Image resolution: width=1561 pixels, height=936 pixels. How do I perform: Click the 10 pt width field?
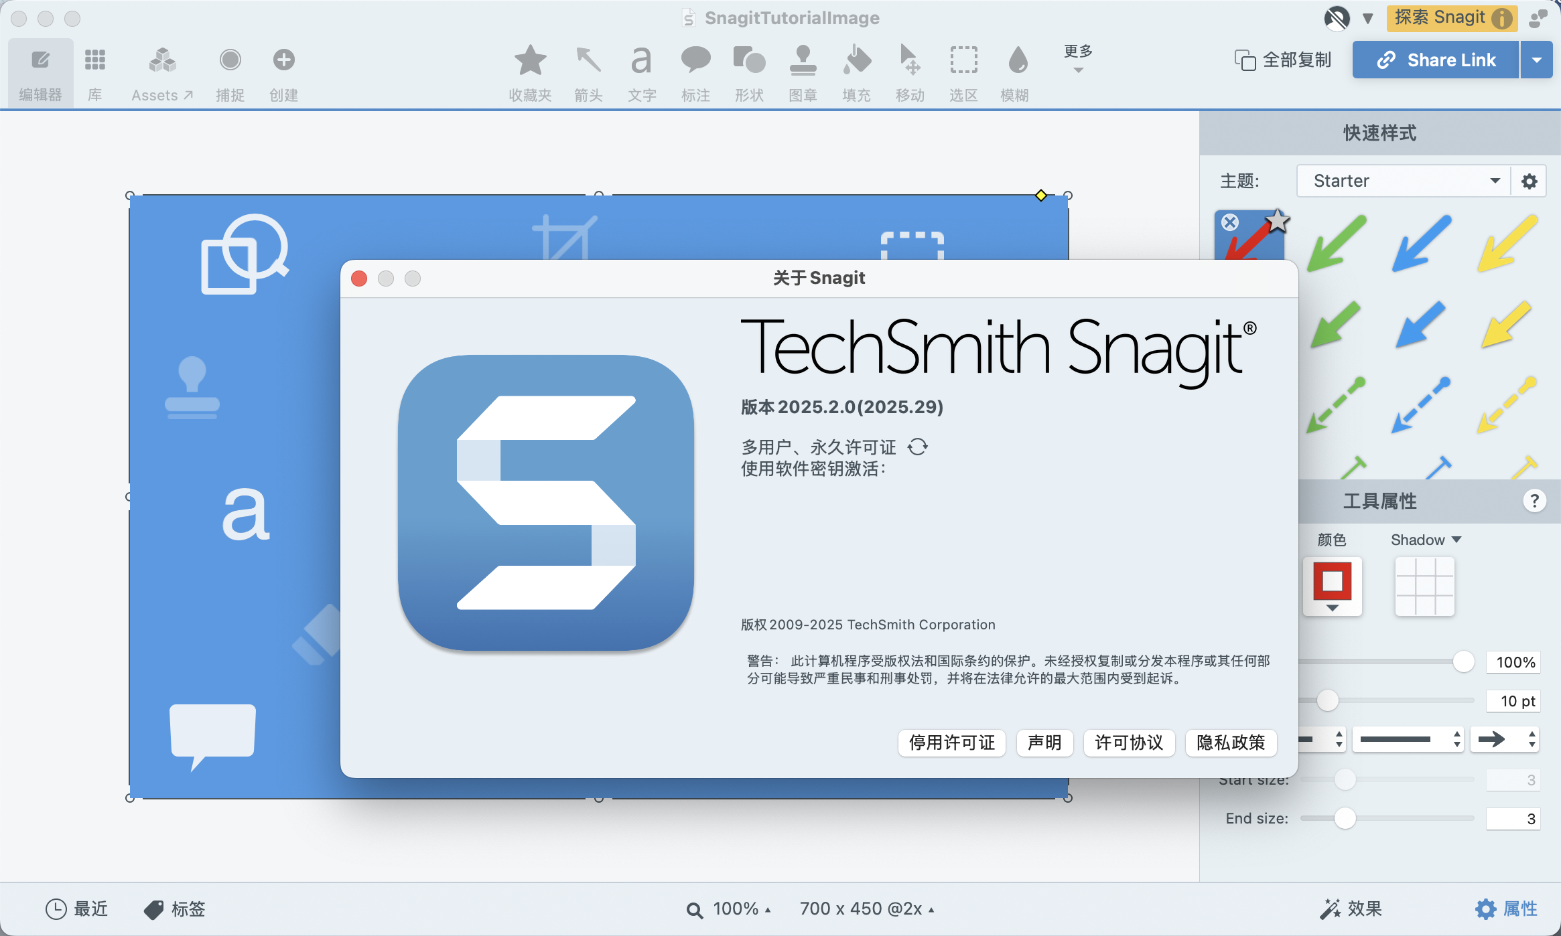(1513, 701)
